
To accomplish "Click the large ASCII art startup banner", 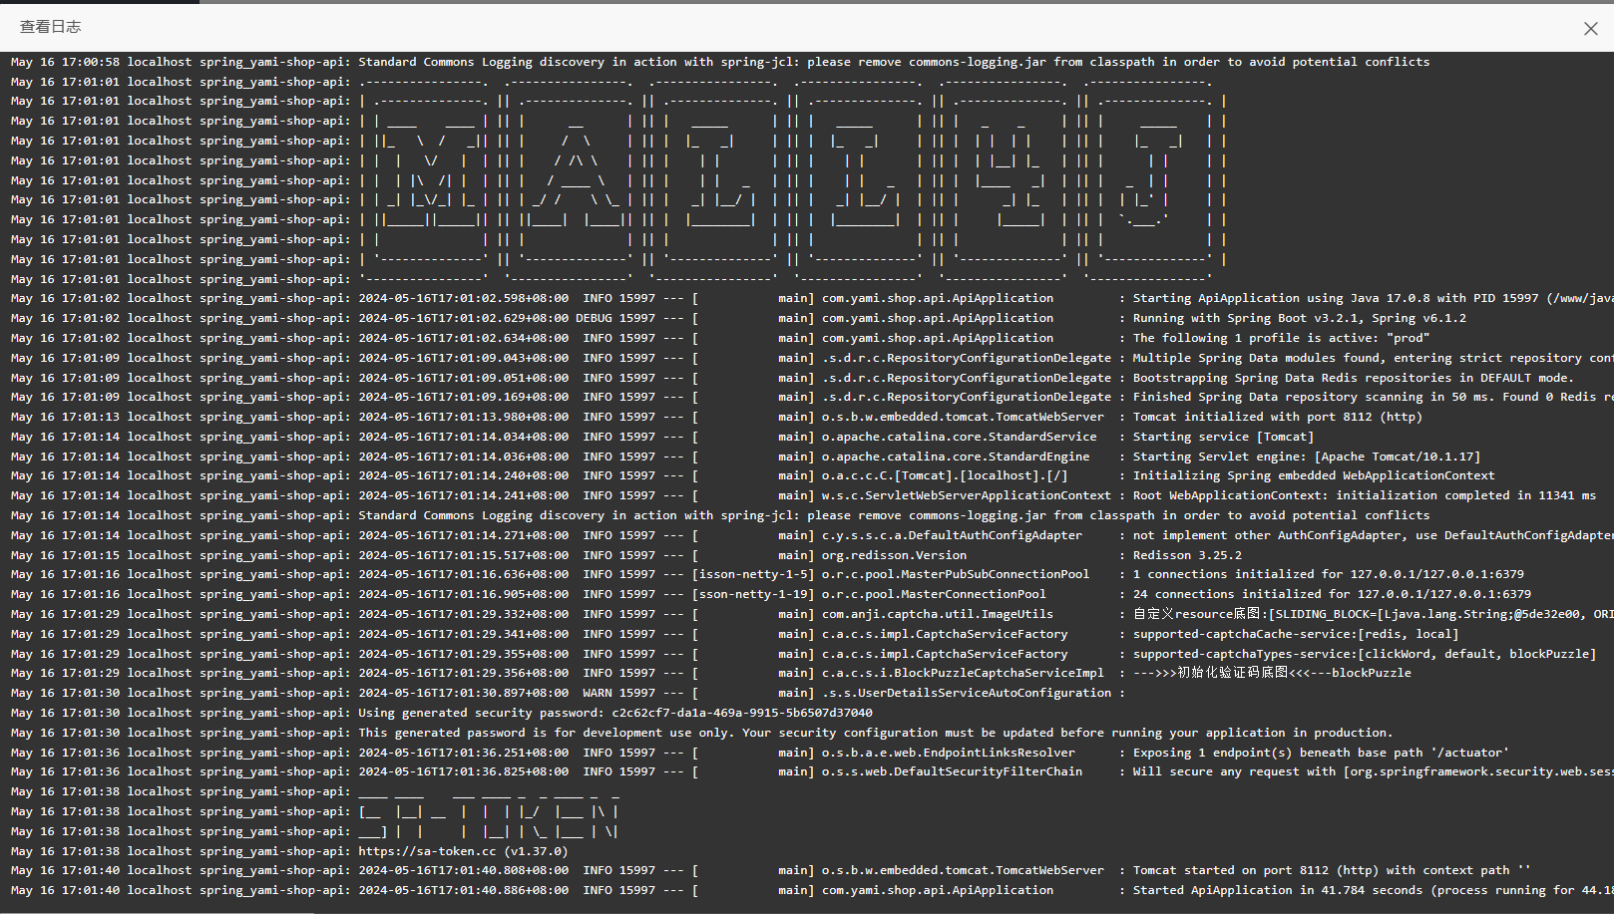I will click(793, 179).
